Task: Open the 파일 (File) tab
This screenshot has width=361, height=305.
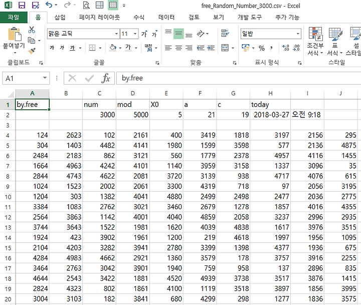Action: pos(14,17)
